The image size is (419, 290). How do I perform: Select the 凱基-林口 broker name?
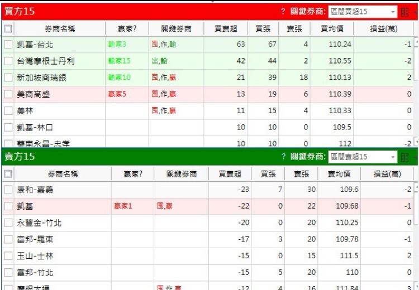coord(35,127)
